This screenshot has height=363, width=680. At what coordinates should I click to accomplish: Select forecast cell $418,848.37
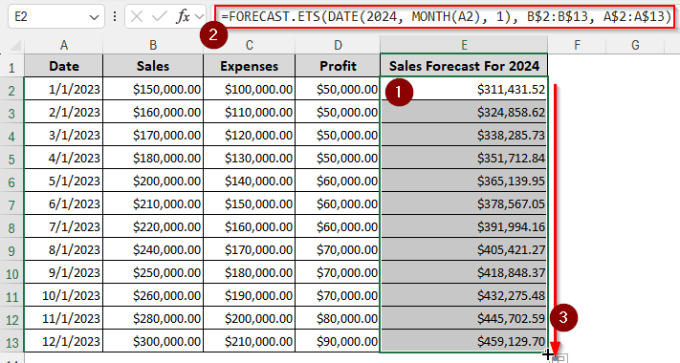(x=464, y=273)
